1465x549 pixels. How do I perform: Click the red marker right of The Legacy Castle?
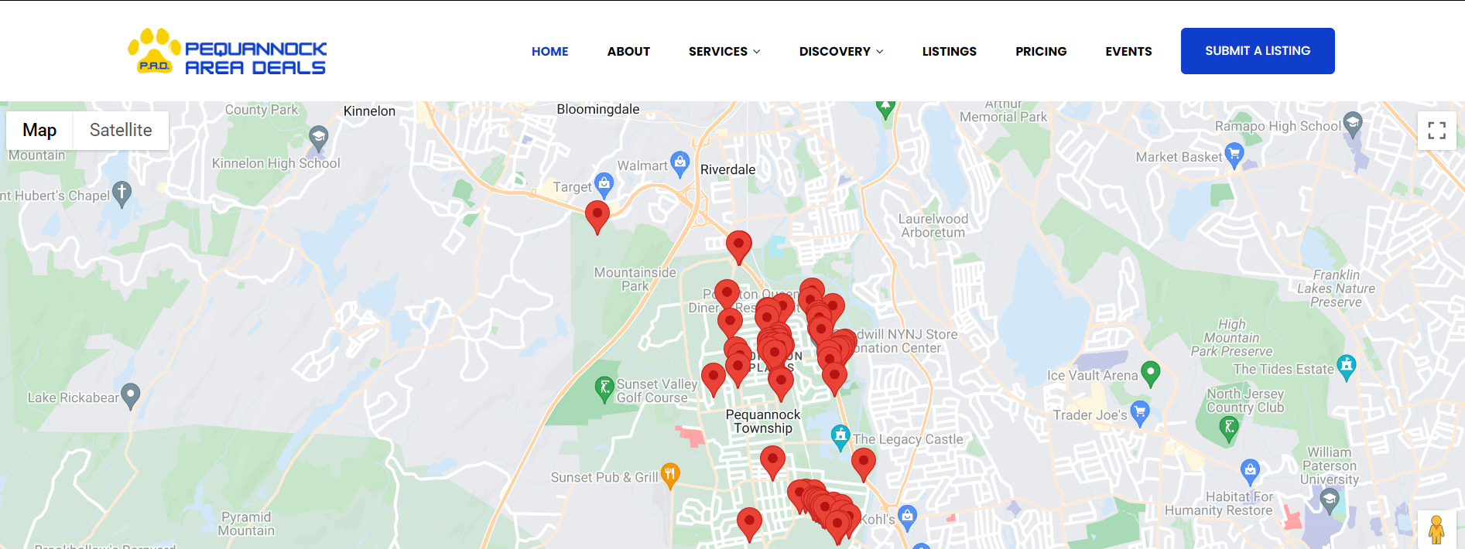864,464
